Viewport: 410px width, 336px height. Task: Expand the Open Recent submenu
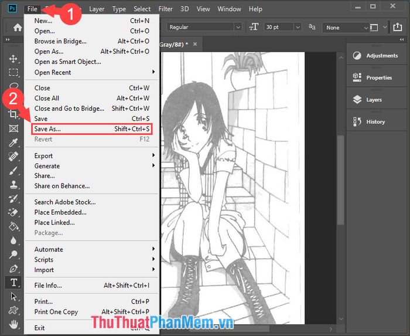click(x=91, y=72)
